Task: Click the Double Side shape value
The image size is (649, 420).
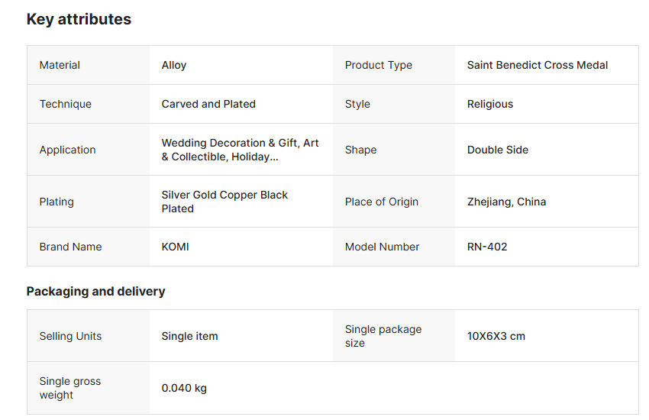Action: coord(498,150)
